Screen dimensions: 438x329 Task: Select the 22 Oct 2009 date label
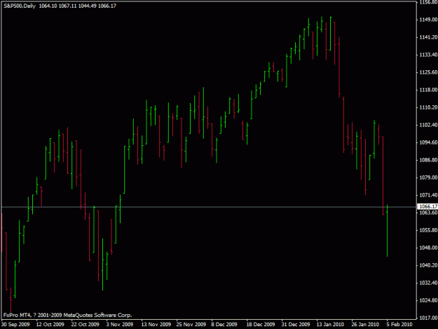(85, 324)
